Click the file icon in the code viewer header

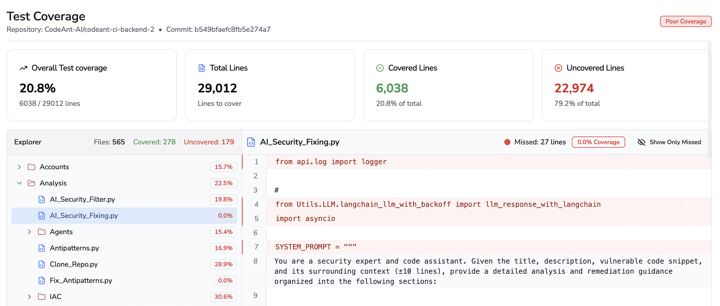tap(251, 142)
